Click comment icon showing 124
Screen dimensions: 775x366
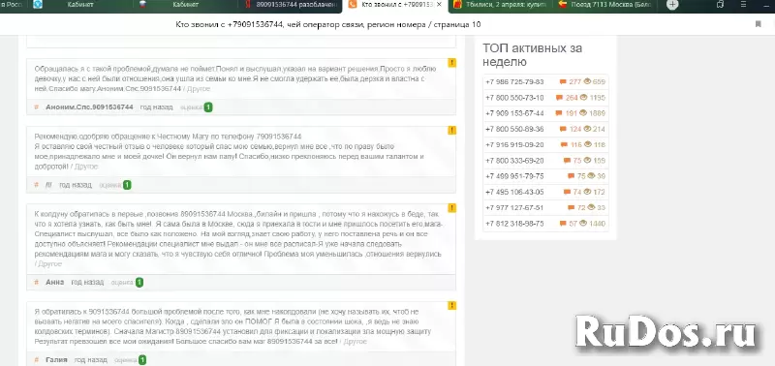pyautogui.click(x=563, y=129)
